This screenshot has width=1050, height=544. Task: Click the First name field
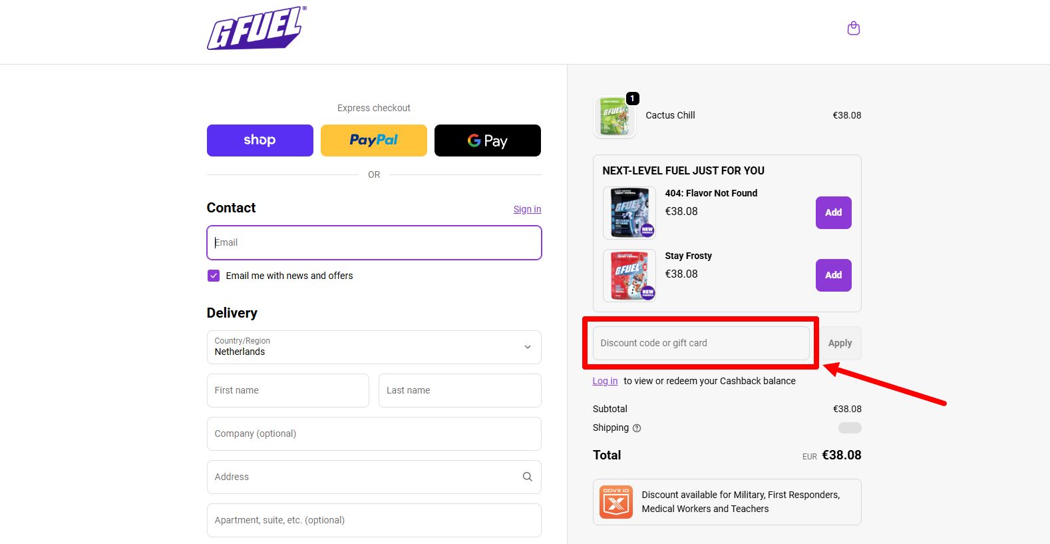(x=288, y=390)
